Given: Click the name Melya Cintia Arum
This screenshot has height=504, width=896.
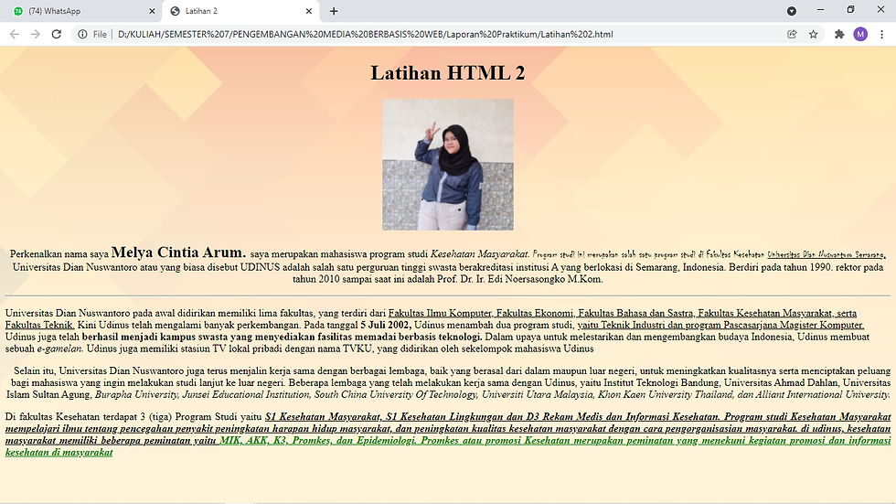Looking at the screenshot, I should (x=178, y=252).
